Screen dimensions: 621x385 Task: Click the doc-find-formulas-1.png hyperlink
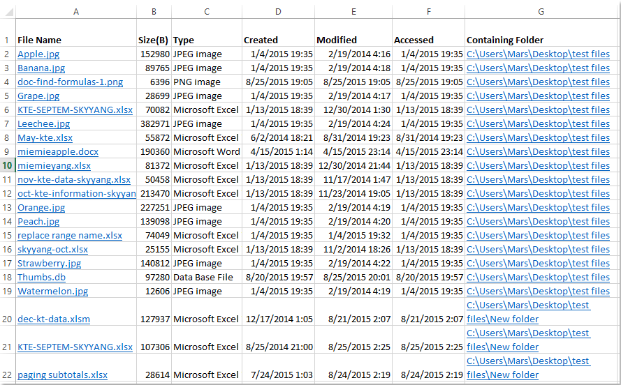pyautogui.click(x=70, y=82)
